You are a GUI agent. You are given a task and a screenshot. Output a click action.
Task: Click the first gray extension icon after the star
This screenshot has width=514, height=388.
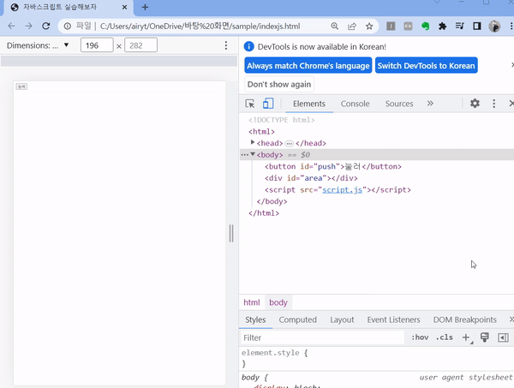391,27
